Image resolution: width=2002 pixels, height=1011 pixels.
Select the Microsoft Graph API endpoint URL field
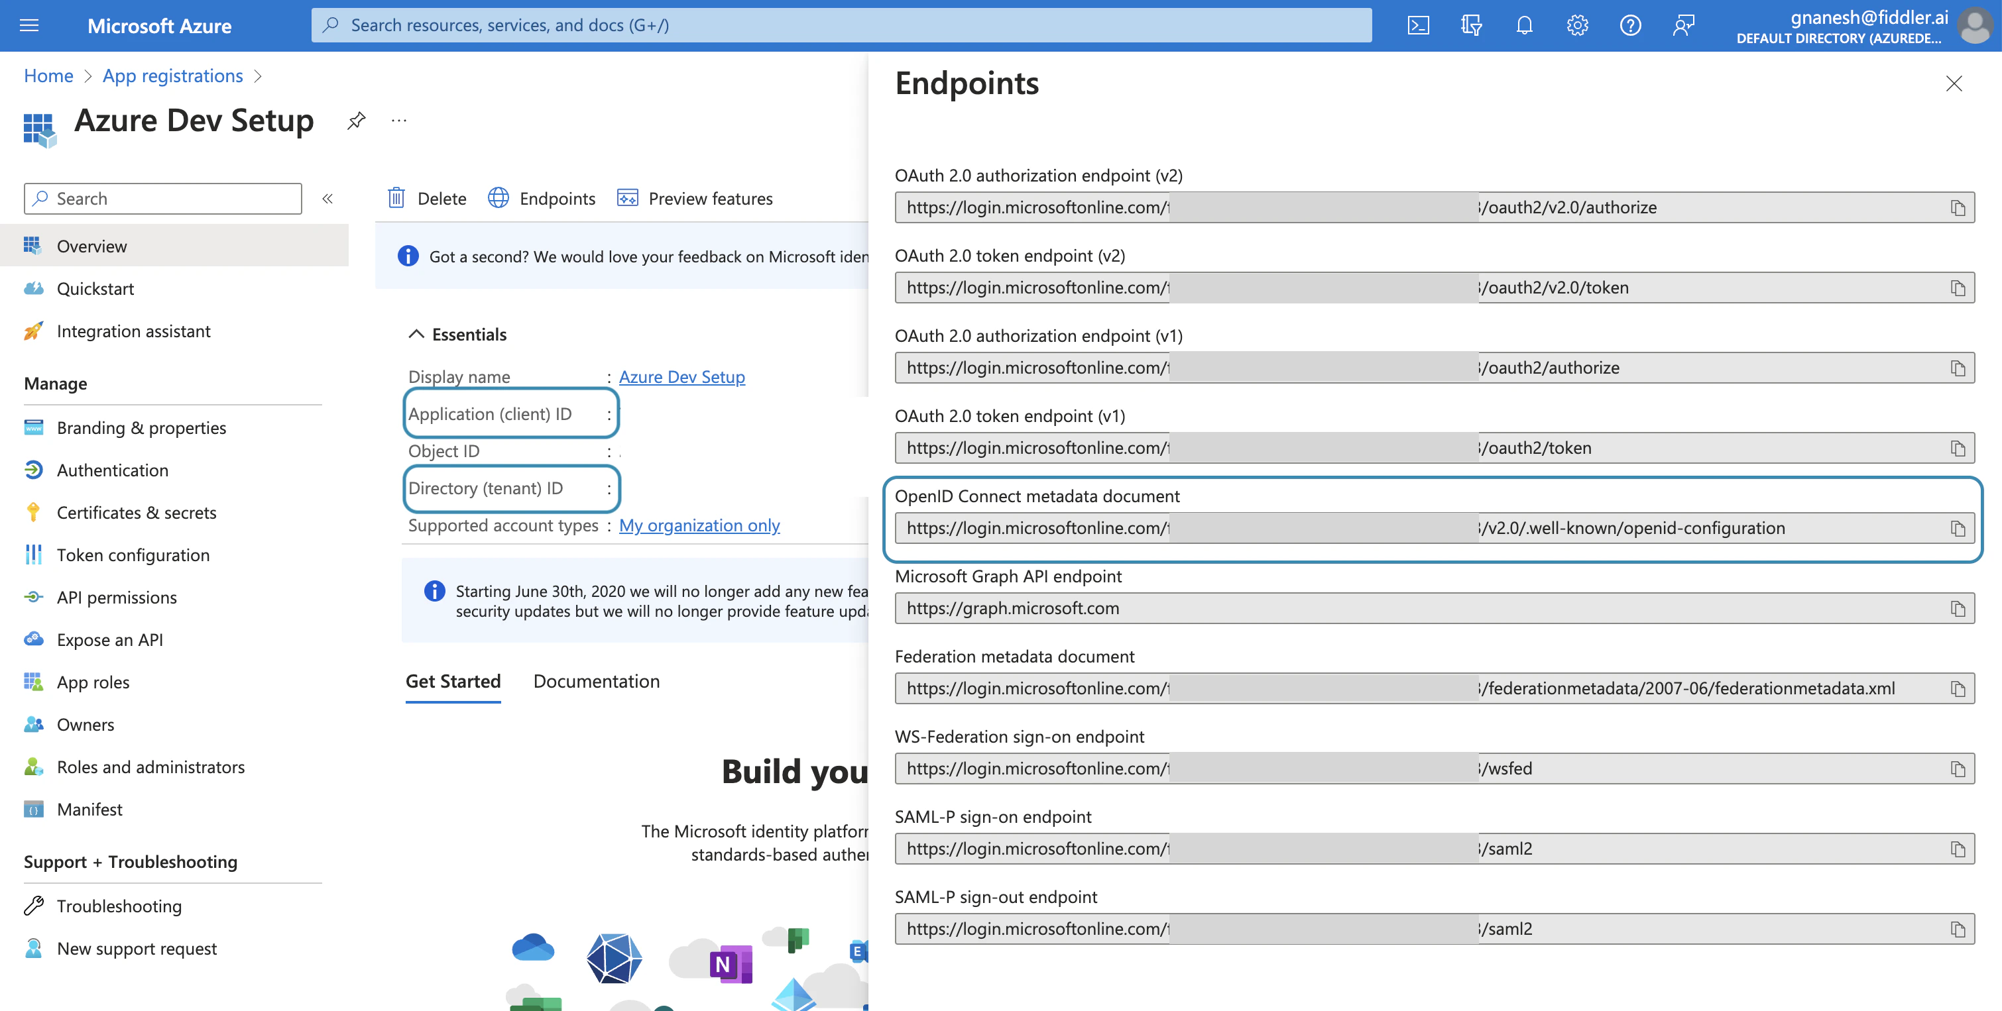(x=1435, y=609)
